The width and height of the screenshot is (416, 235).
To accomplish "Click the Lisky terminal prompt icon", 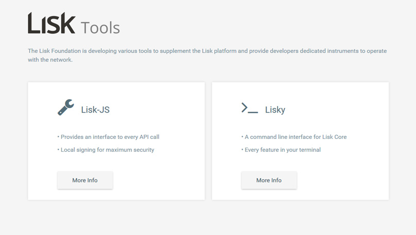I will coord(250,108).
